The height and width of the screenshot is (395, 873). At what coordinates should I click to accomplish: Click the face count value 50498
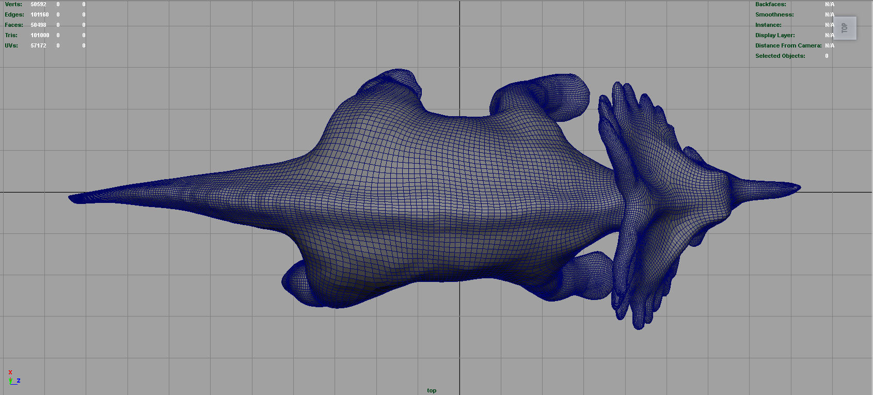click(38, 25)
